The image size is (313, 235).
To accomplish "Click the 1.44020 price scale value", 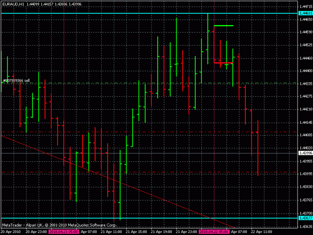I will tap(306, 148).
